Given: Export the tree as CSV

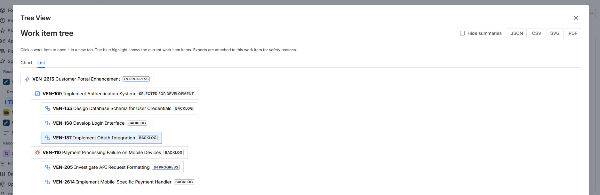Looking at the screenshot, I should [x=537, y=33].
